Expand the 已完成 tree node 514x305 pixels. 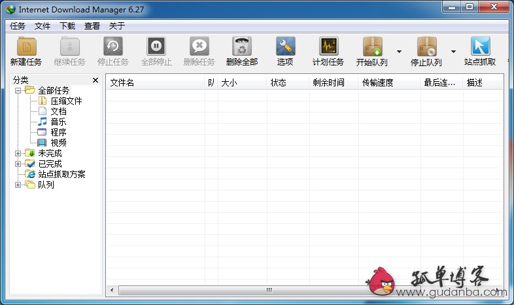18,164
